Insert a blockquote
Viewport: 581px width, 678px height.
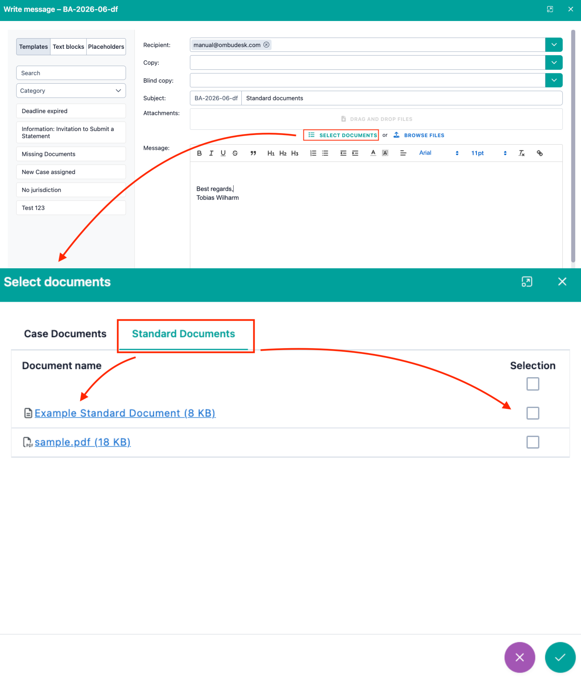point(253,153)
